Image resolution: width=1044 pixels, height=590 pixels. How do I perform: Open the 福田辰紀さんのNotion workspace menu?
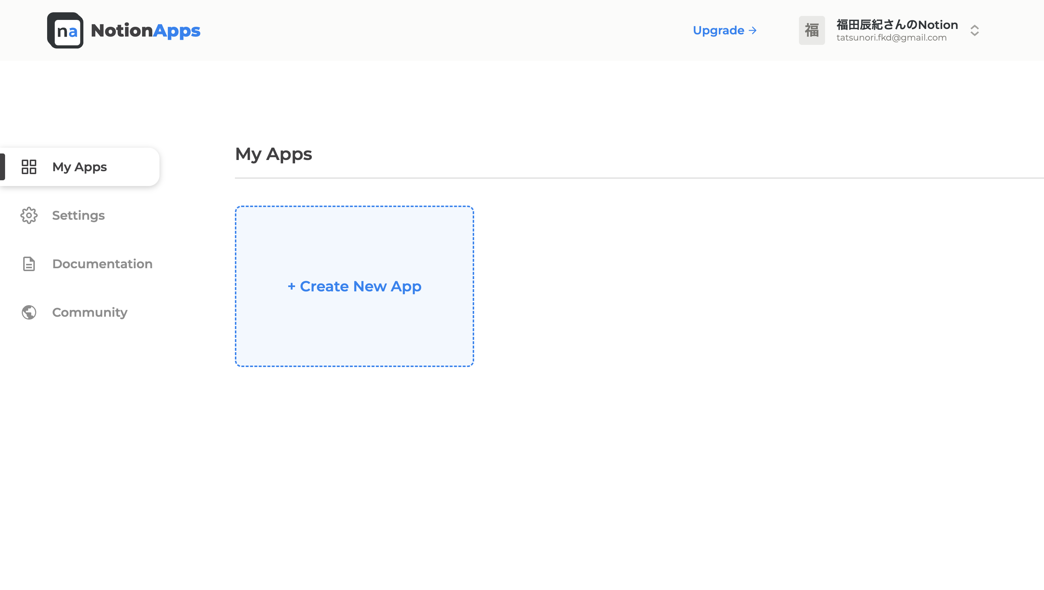897,25
